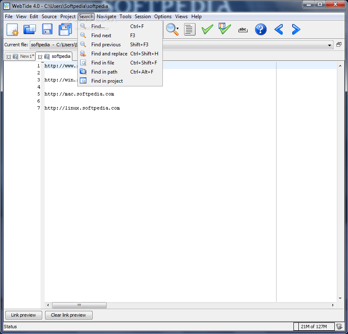
Task: Click the line http://mac.softpedia.com
Action: 79,94
